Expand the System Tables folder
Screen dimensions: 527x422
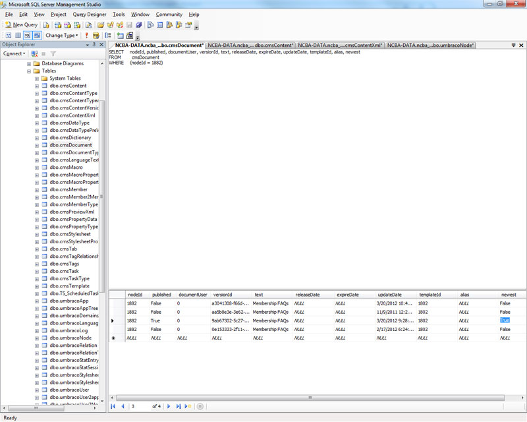pyautogui.click(x=37, y=78)
